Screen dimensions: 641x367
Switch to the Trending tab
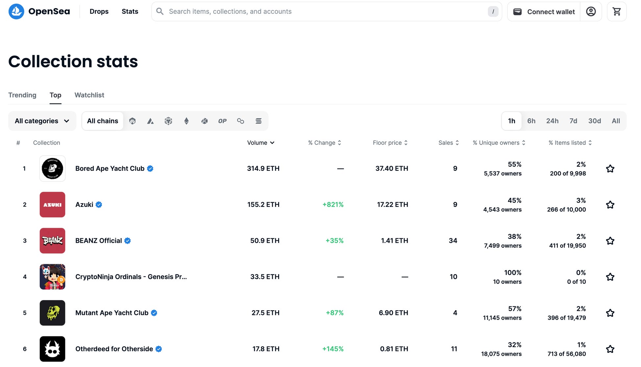22,95
